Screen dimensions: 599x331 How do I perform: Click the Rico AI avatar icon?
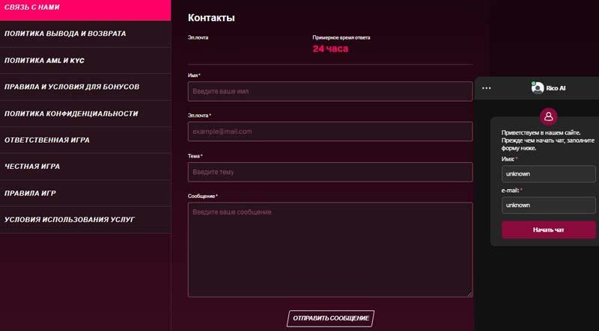pyautogui.click(x=537, y=87)
